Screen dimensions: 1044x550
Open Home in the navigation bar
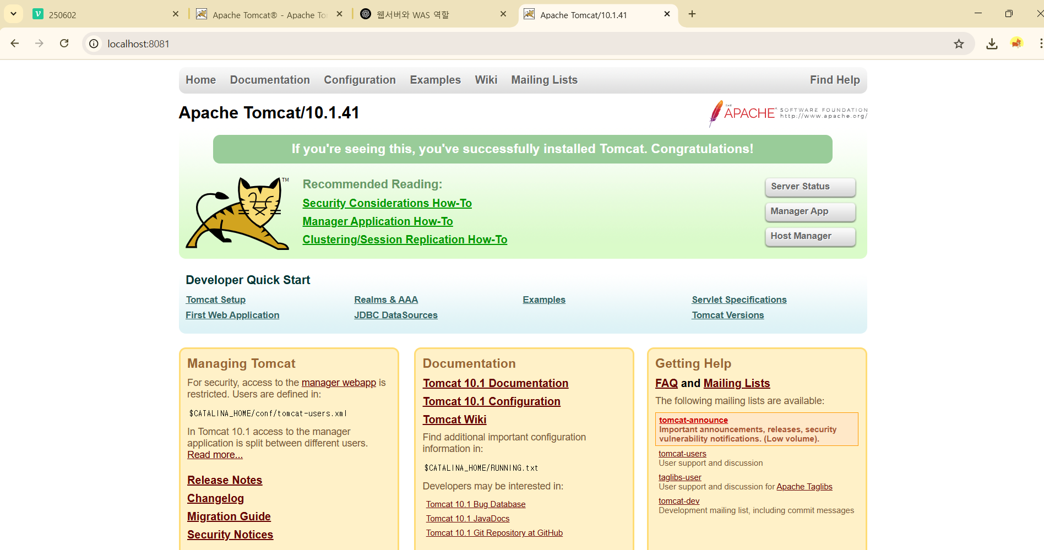(200, 80)
